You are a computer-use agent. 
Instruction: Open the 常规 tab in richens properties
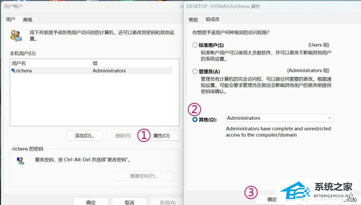(193, 20)
